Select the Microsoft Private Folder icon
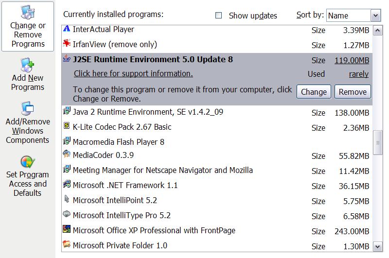 (x=67, y=244)
